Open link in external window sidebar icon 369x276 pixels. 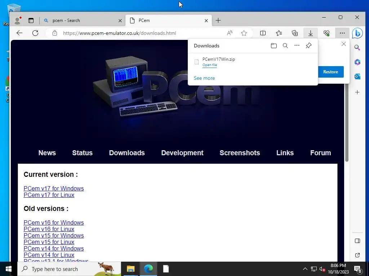(357, 255)
